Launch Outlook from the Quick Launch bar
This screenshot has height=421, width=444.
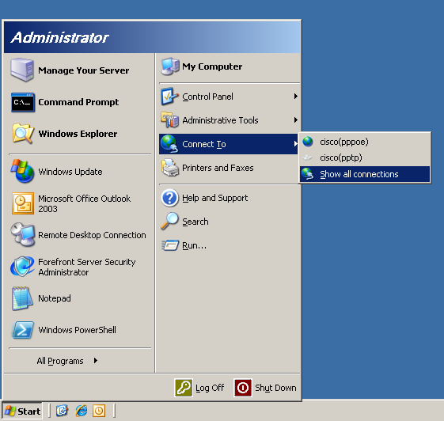[x=99, y=411]
